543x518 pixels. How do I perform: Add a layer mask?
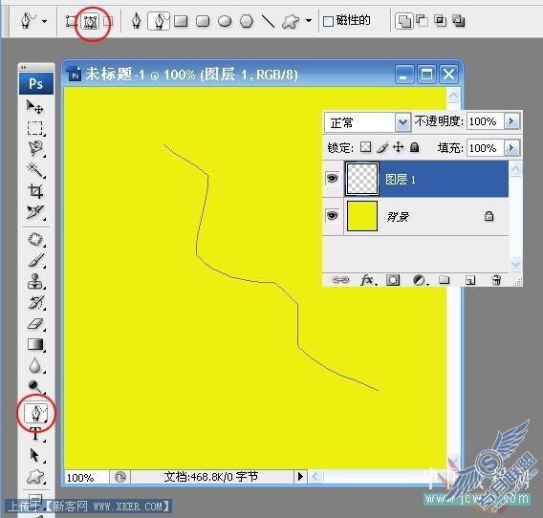pos(393,280)
